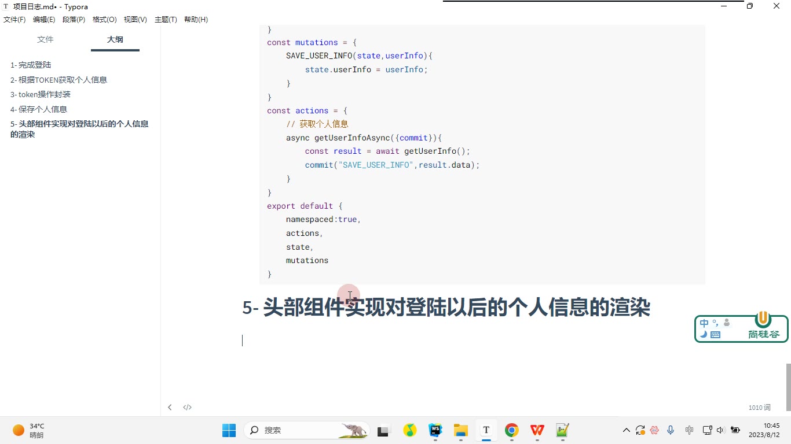Open Task View from the taskbar
Viewport: 791px width, 444px height.
point(383,430)
